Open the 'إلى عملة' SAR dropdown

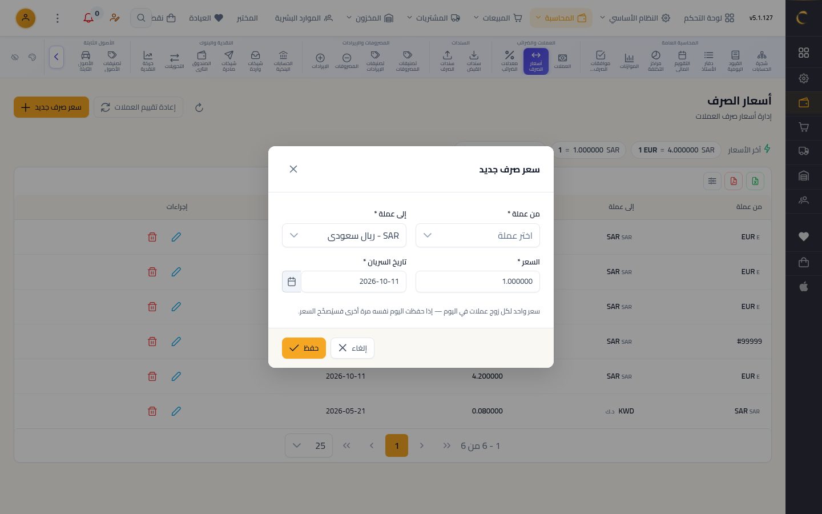pyautogui.click(x=344, y=235)
